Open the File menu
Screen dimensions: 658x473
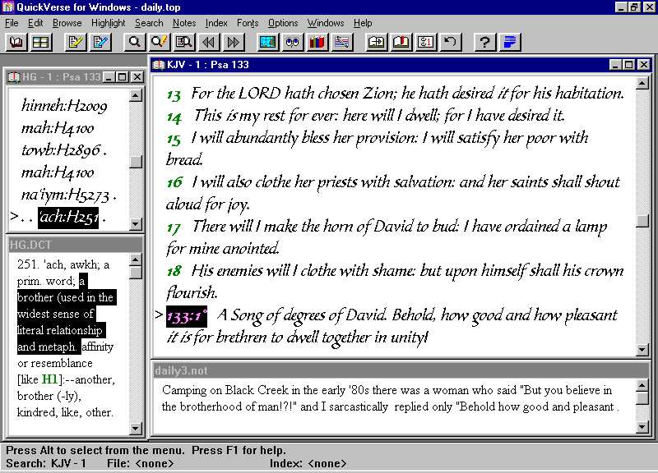(12, 23)
